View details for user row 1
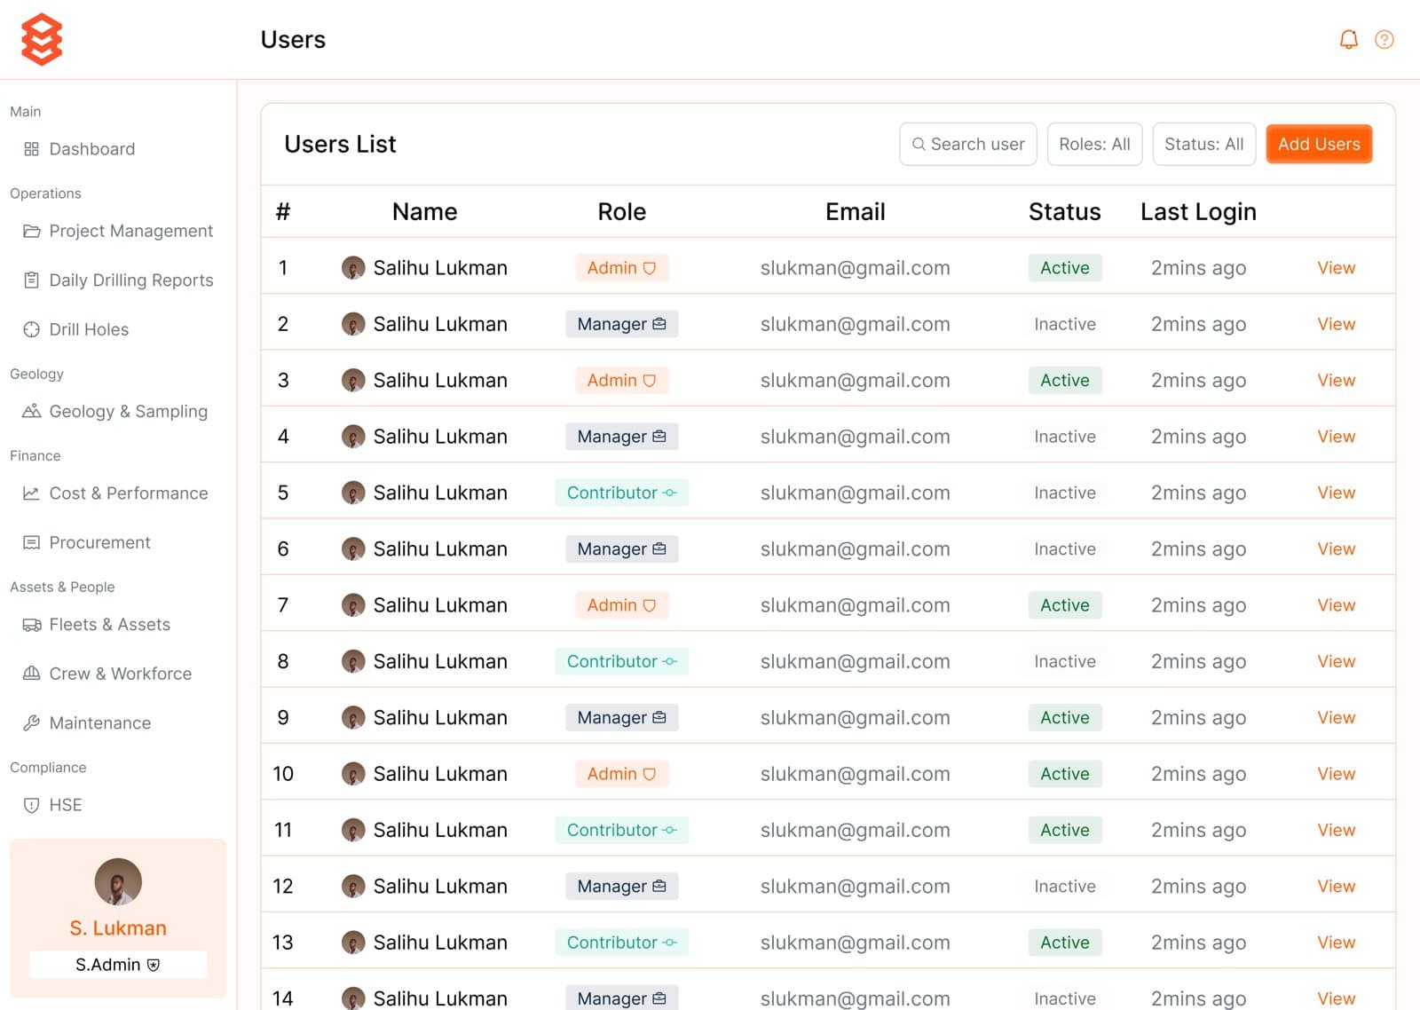The width and height of the screenshot is (1420, 1010). click(x=1336, y=268)
